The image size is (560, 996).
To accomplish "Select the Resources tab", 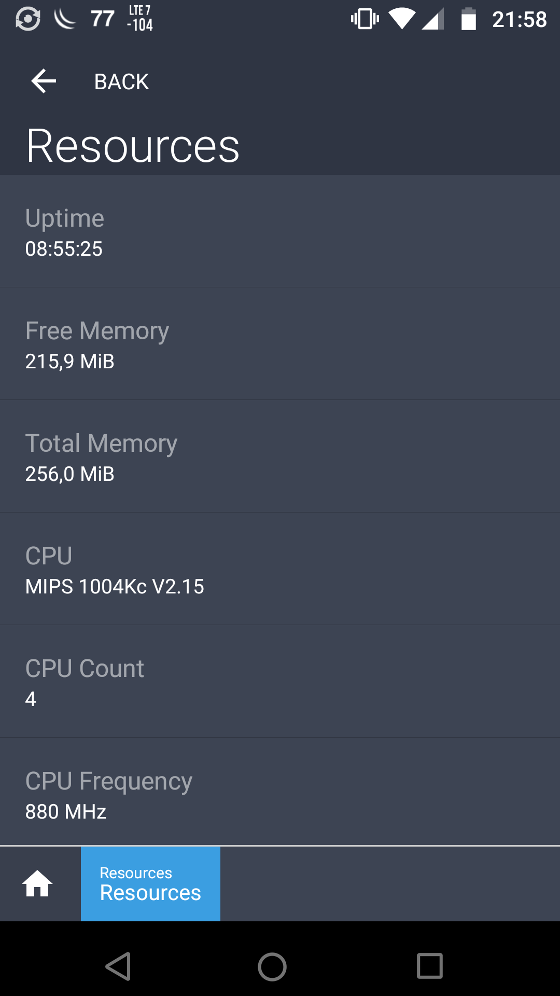I will pos(150,883).
